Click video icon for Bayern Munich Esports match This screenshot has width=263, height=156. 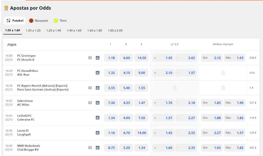point(90,88)
